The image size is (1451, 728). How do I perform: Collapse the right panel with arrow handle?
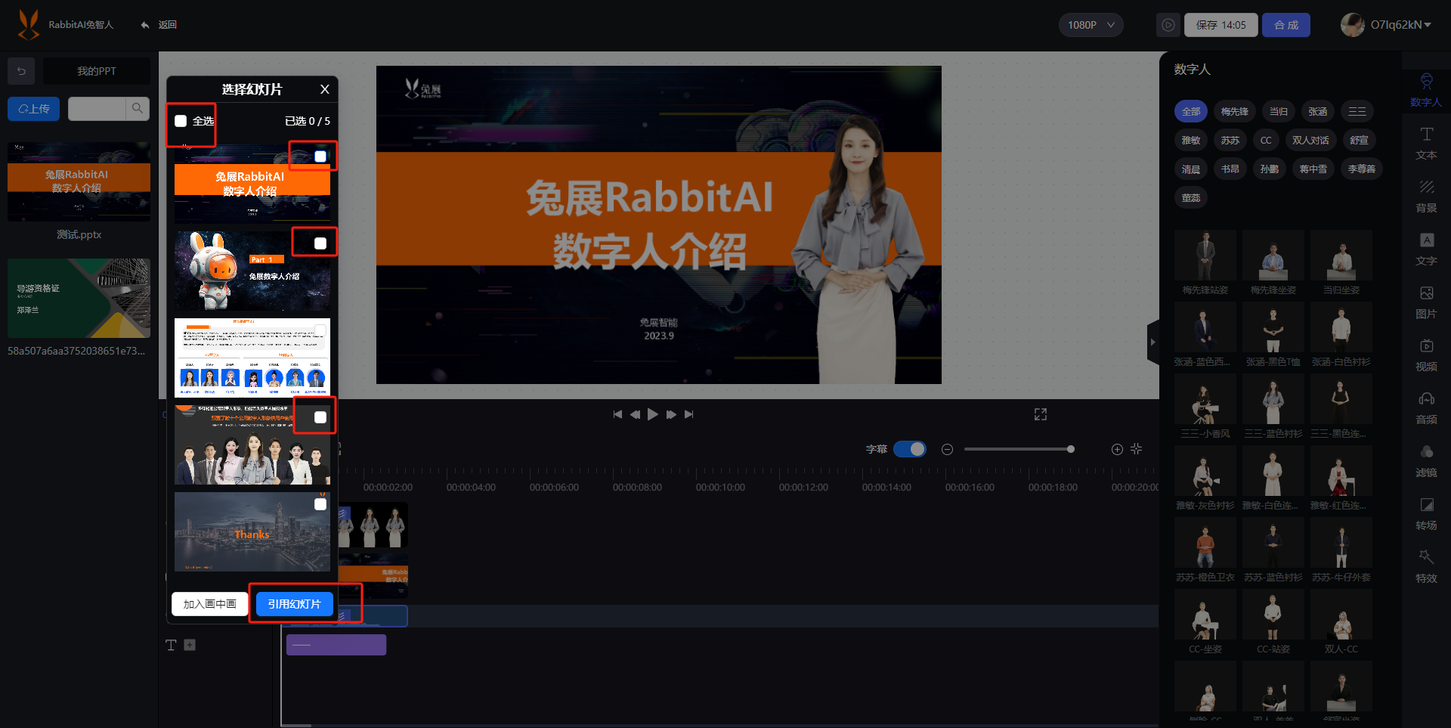pos(1152,342)
